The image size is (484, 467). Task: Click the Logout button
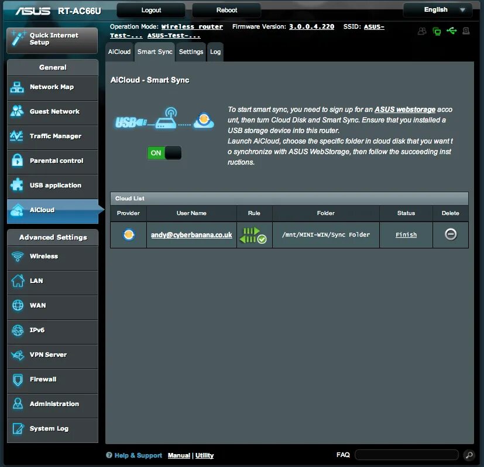(x=151, y=10)
